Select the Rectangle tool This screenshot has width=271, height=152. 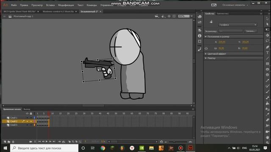[x=267, y=64]
